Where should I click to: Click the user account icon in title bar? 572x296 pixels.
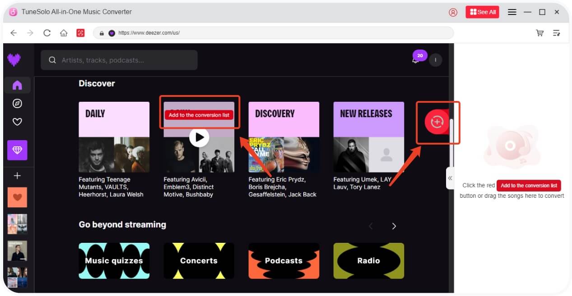453,12
